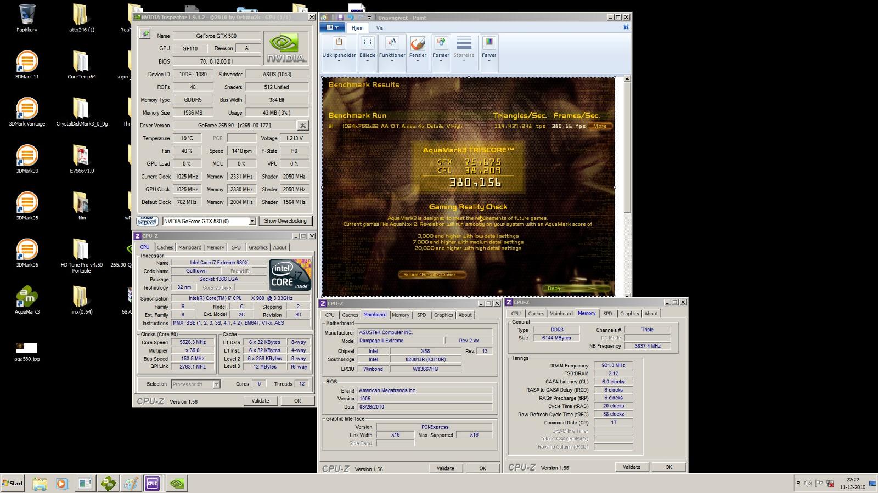Click the Paint taskbar icon
878x493 pixels.
[x=130, y=483]
